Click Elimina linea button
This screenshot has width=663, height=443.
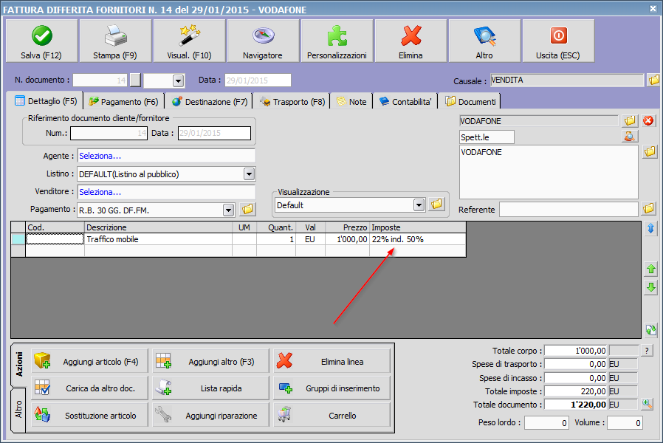[331, 362]
